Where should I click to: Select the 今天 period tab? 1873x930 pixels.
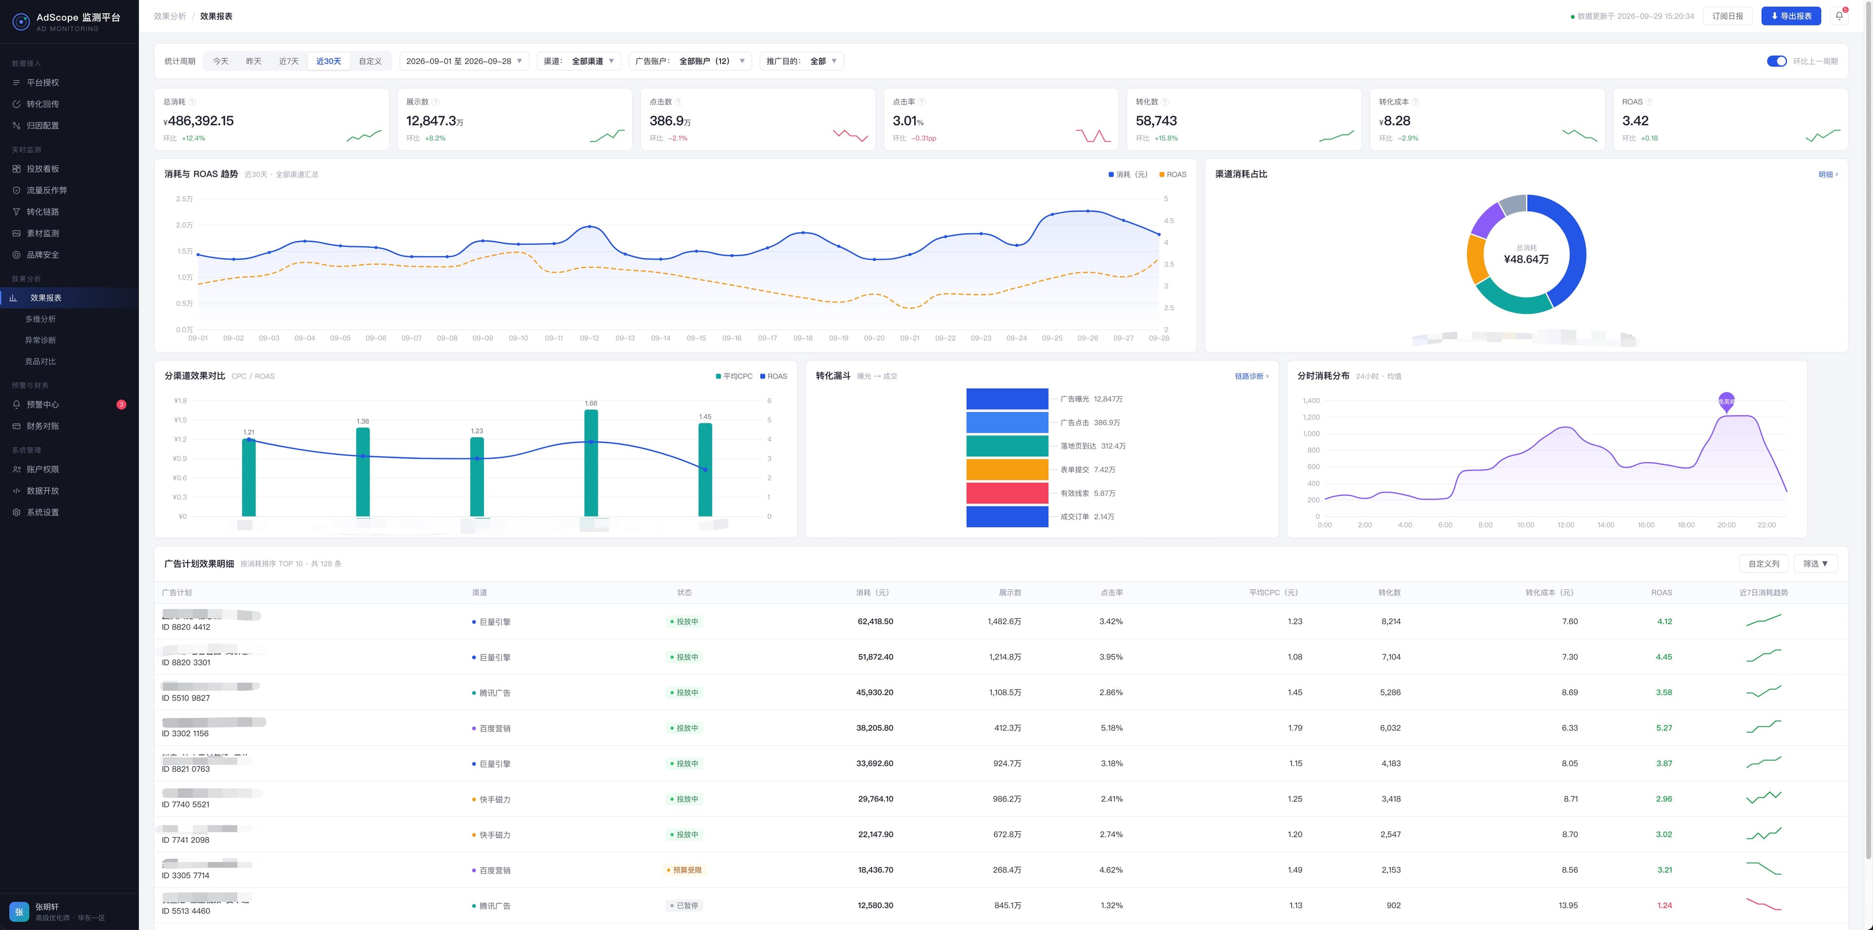[x=220, y=61]
